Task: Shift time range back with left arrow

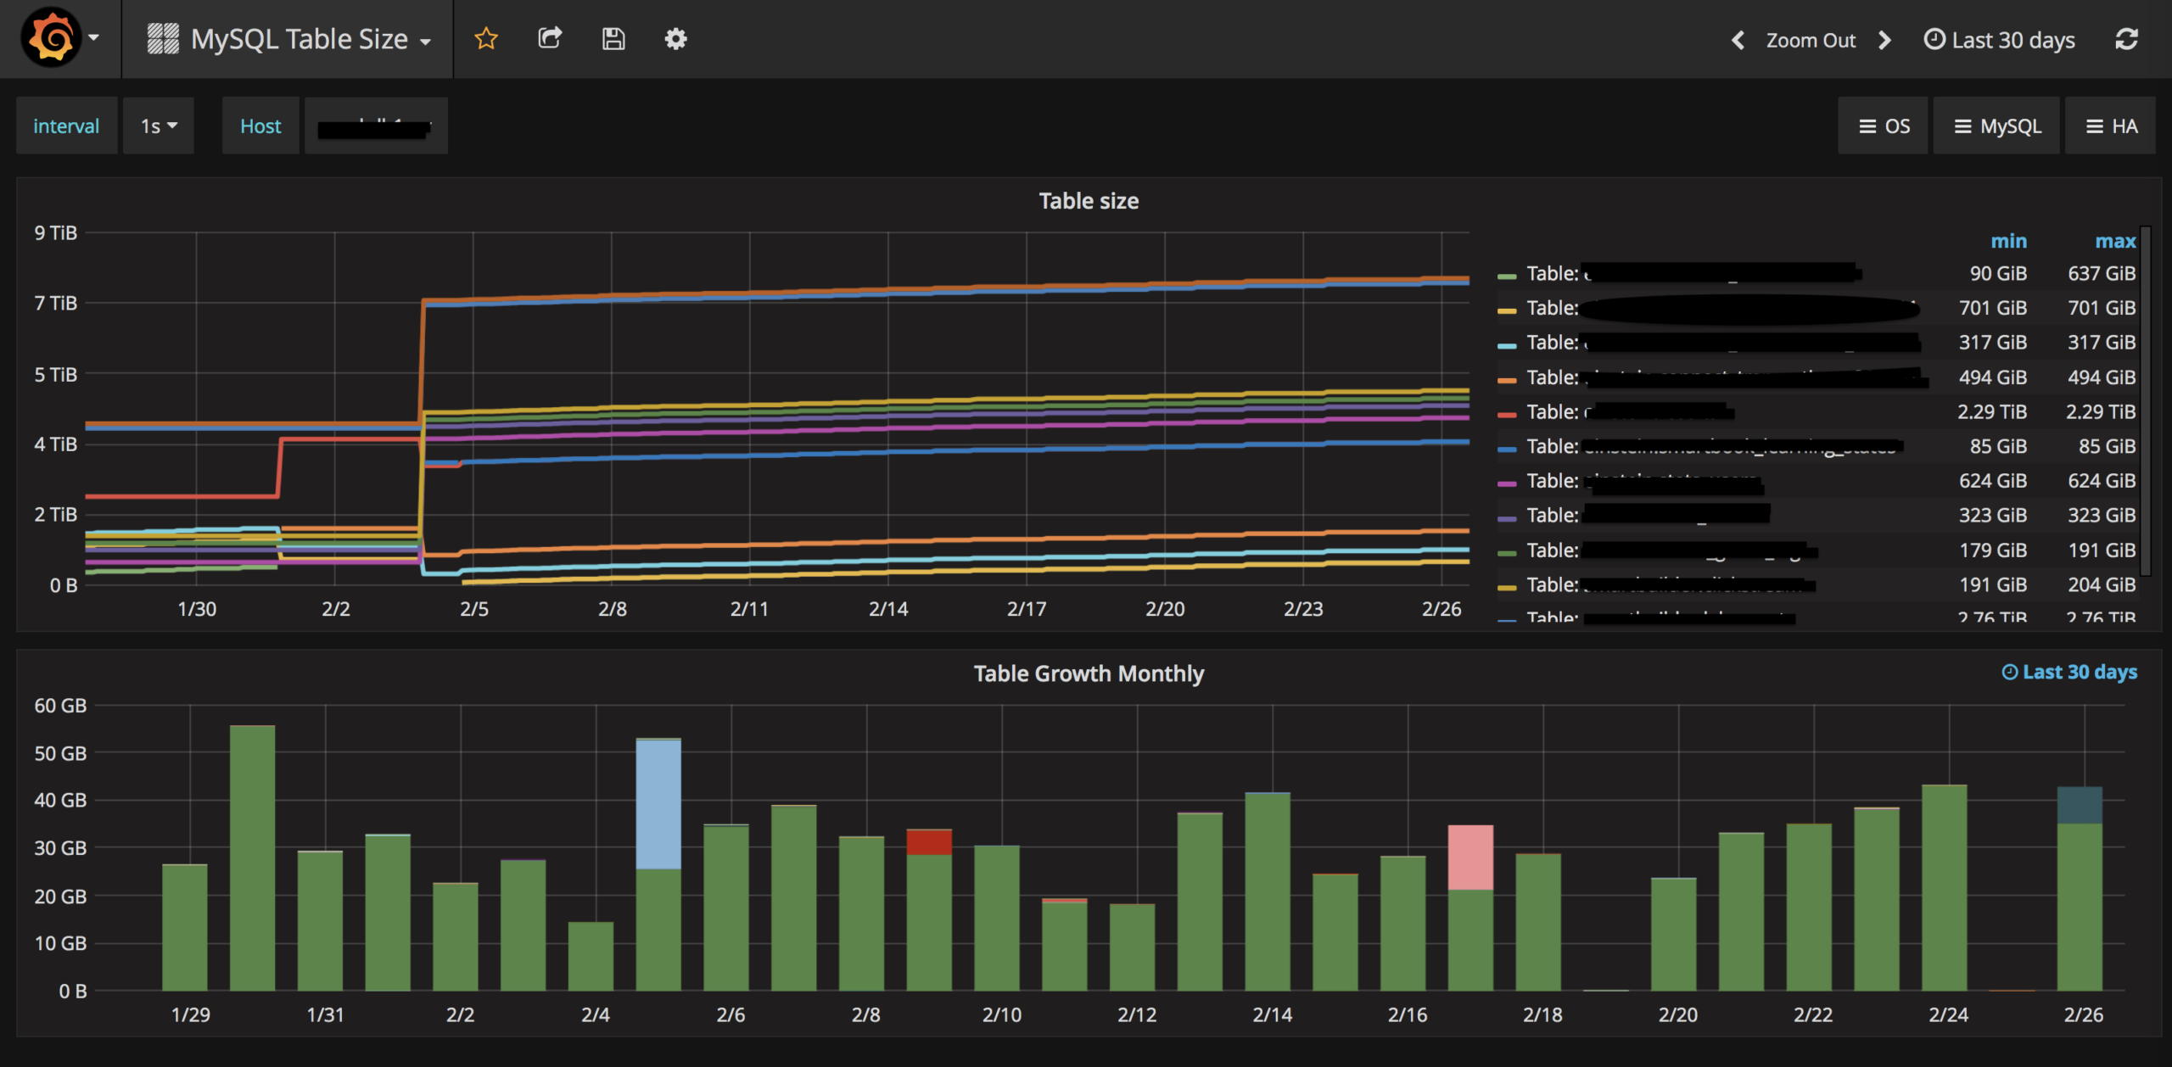Action: click(x=1738, y=40)
